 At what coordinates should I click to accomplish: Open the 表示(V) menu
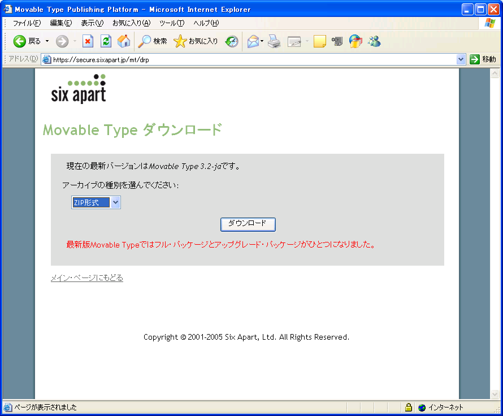click(x=92, y=23)
